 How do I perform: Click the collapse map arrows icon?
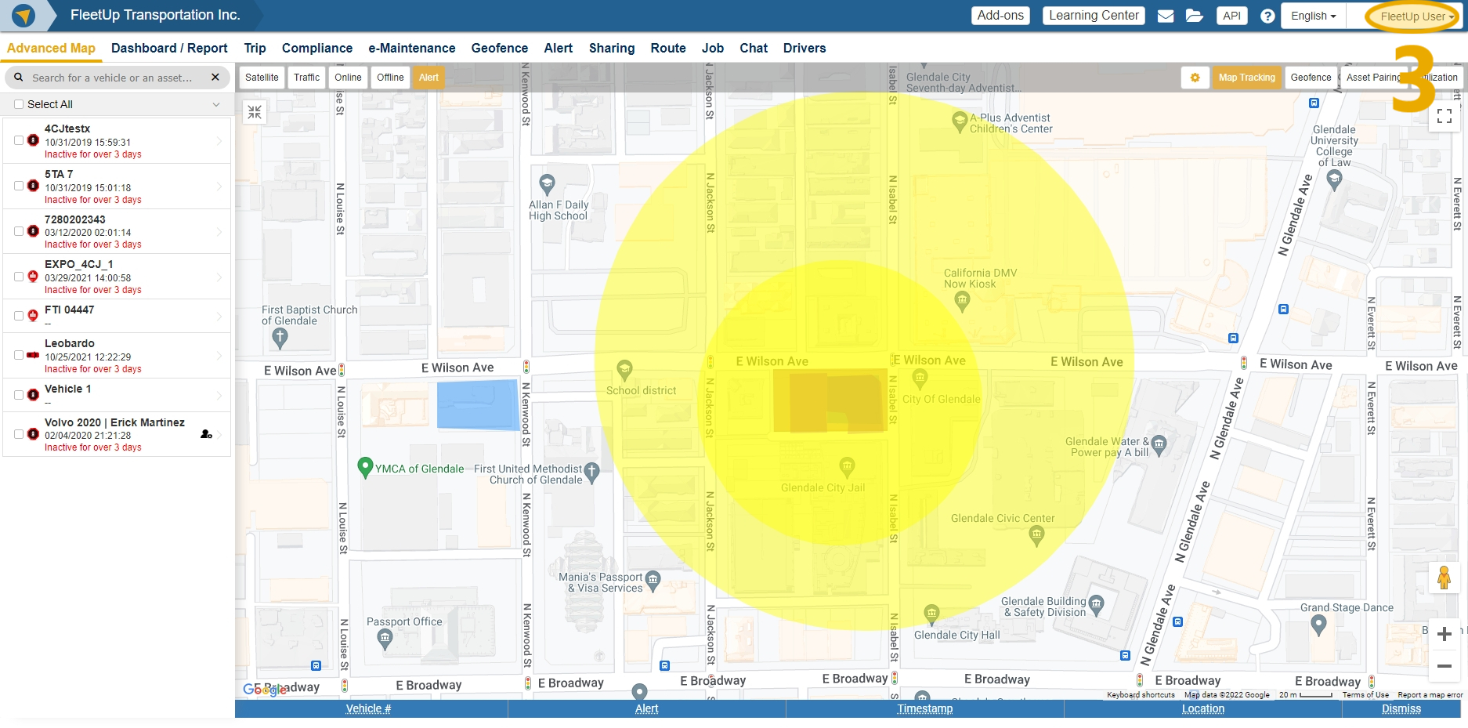255,113
